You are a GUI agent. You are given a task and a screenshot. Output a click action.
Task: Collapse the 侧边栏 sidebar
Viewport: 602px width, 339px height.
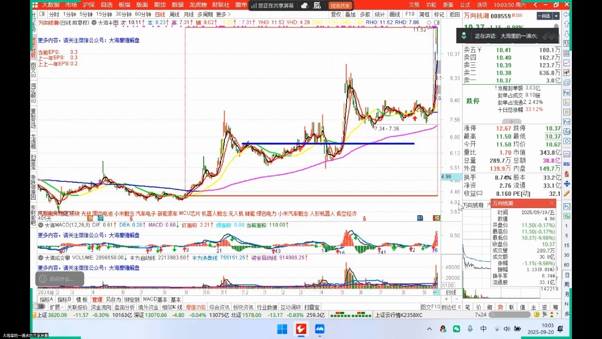[451, 307]
